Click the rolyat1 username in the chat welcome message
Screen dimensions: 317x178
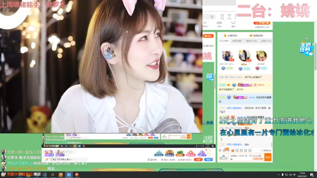(x=252, y=97)
